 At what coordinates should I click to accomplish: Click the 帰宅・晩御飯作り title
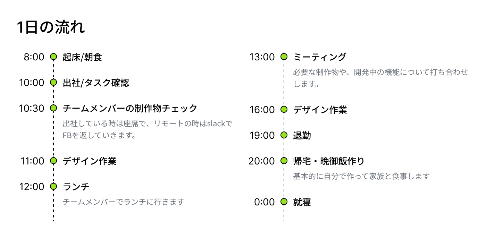tap(329, 161)
